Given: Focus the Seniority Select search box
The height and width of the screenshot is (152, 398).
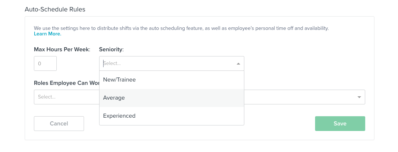Looking at the screenshot, I should click(168, 63).
